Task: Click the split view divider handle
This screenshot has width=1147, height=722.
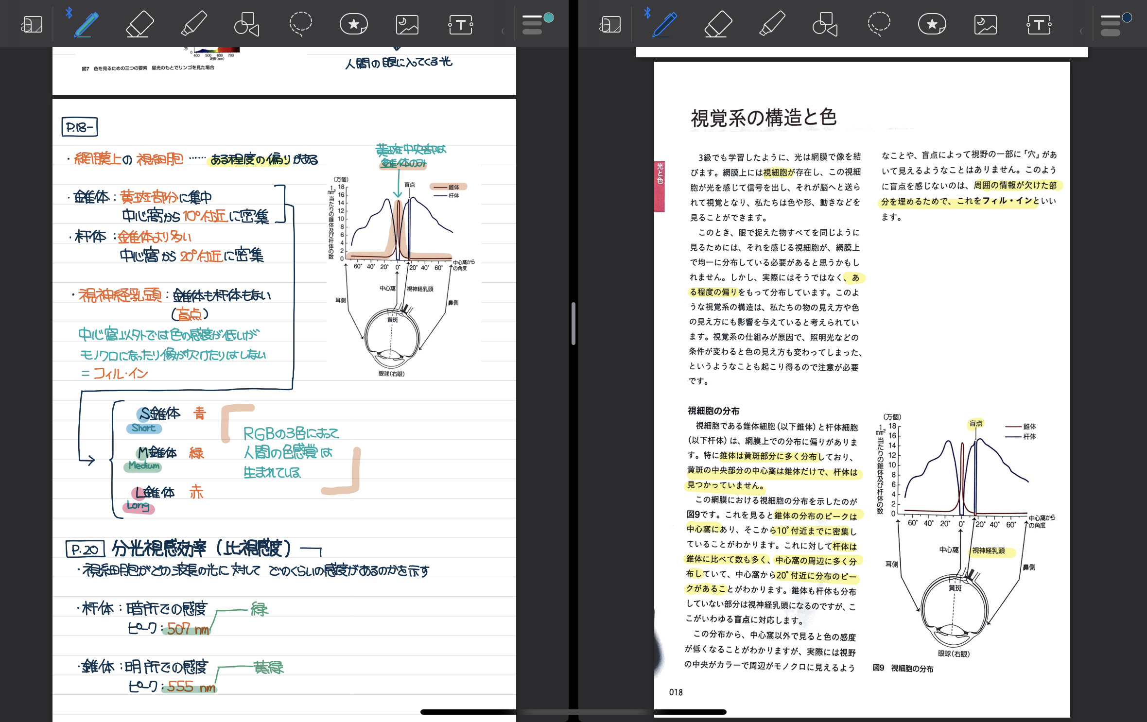Action: click(x=573, y=324)
